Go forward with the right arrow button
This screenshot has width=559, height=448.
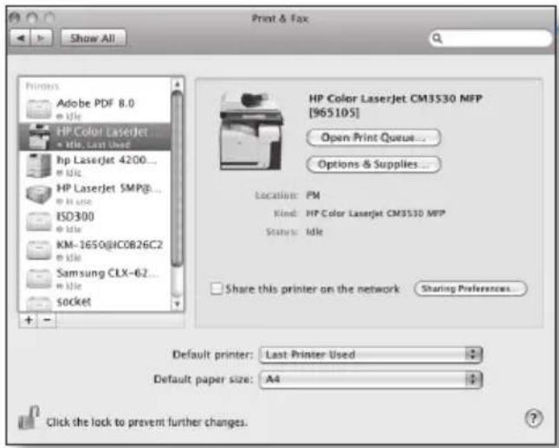click(42, 38)
